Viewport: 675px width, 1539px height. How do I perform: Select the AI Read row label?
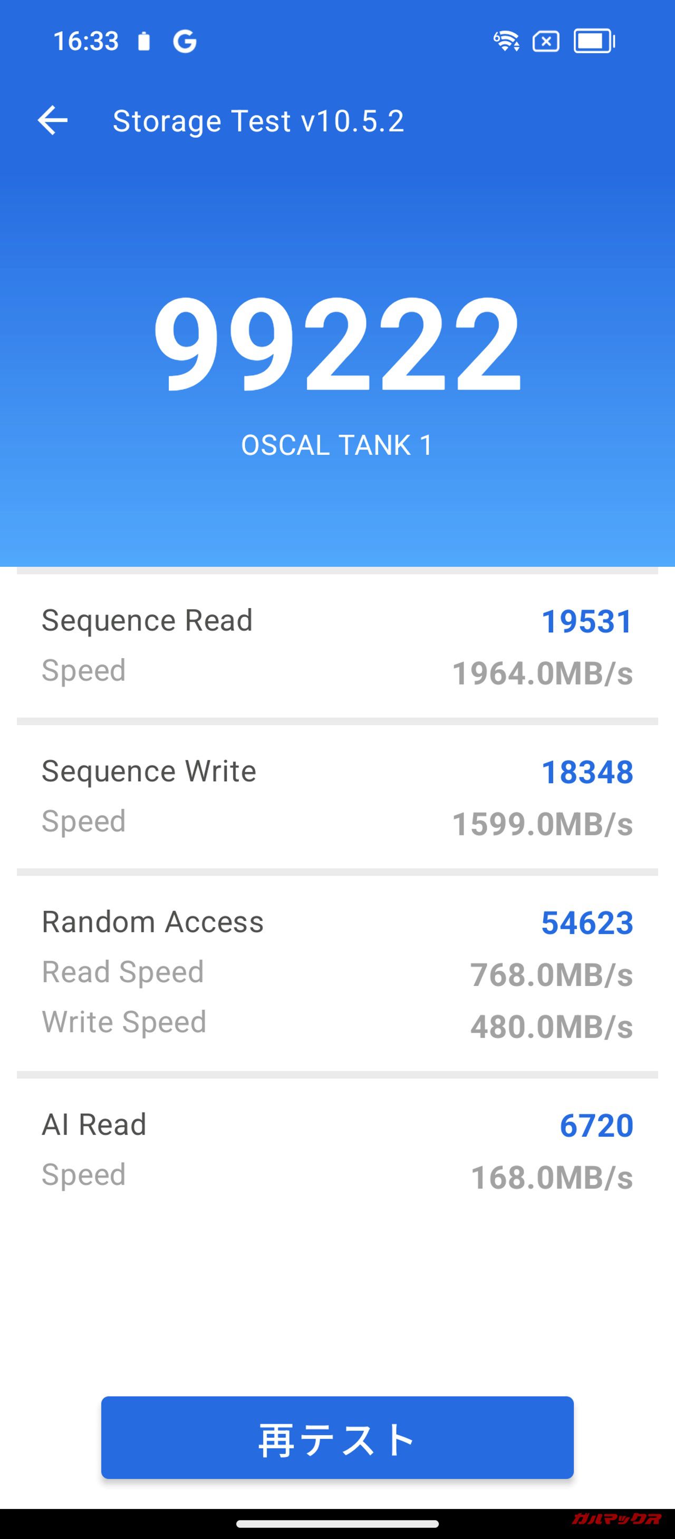(x=94, y=1124)
